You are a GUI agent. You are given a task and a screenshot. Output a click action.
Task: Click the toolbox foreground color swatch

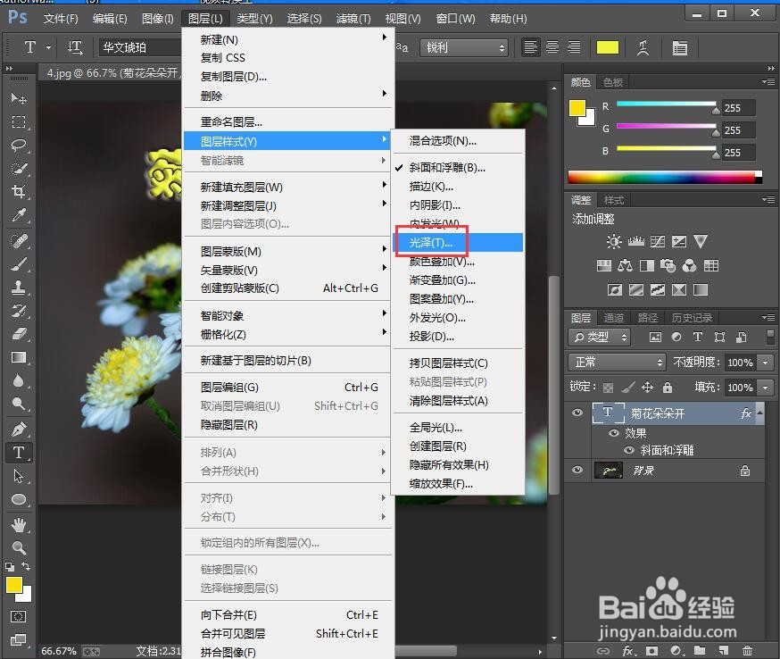14,585
